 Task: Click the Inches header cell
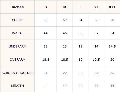click(17, 7)
